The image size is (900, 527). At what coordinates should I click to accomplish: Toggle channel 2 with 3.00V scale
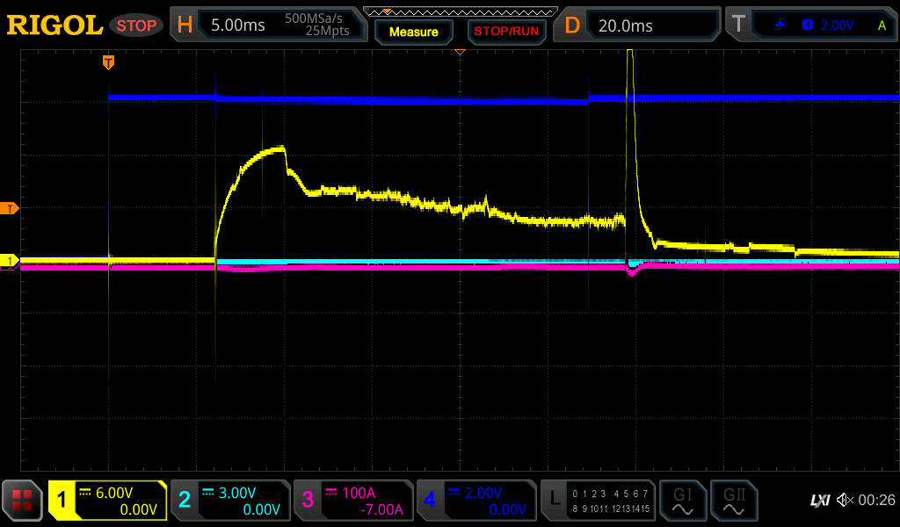point(230,501)
